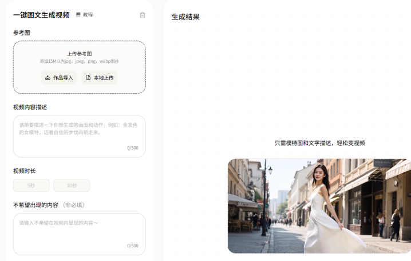
Task: Open the 教程 tutorial link text
Action: [88, 15]
